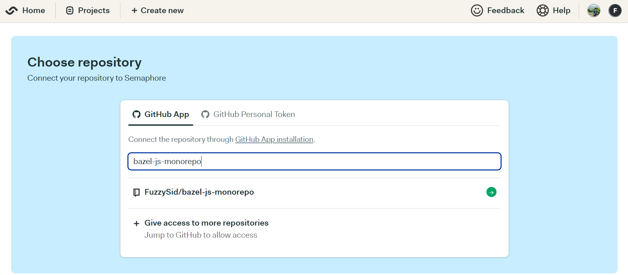Open the GitHub App installation link
Image resolution: width=628 pixels, height=275 pixels.
point(274,139)
